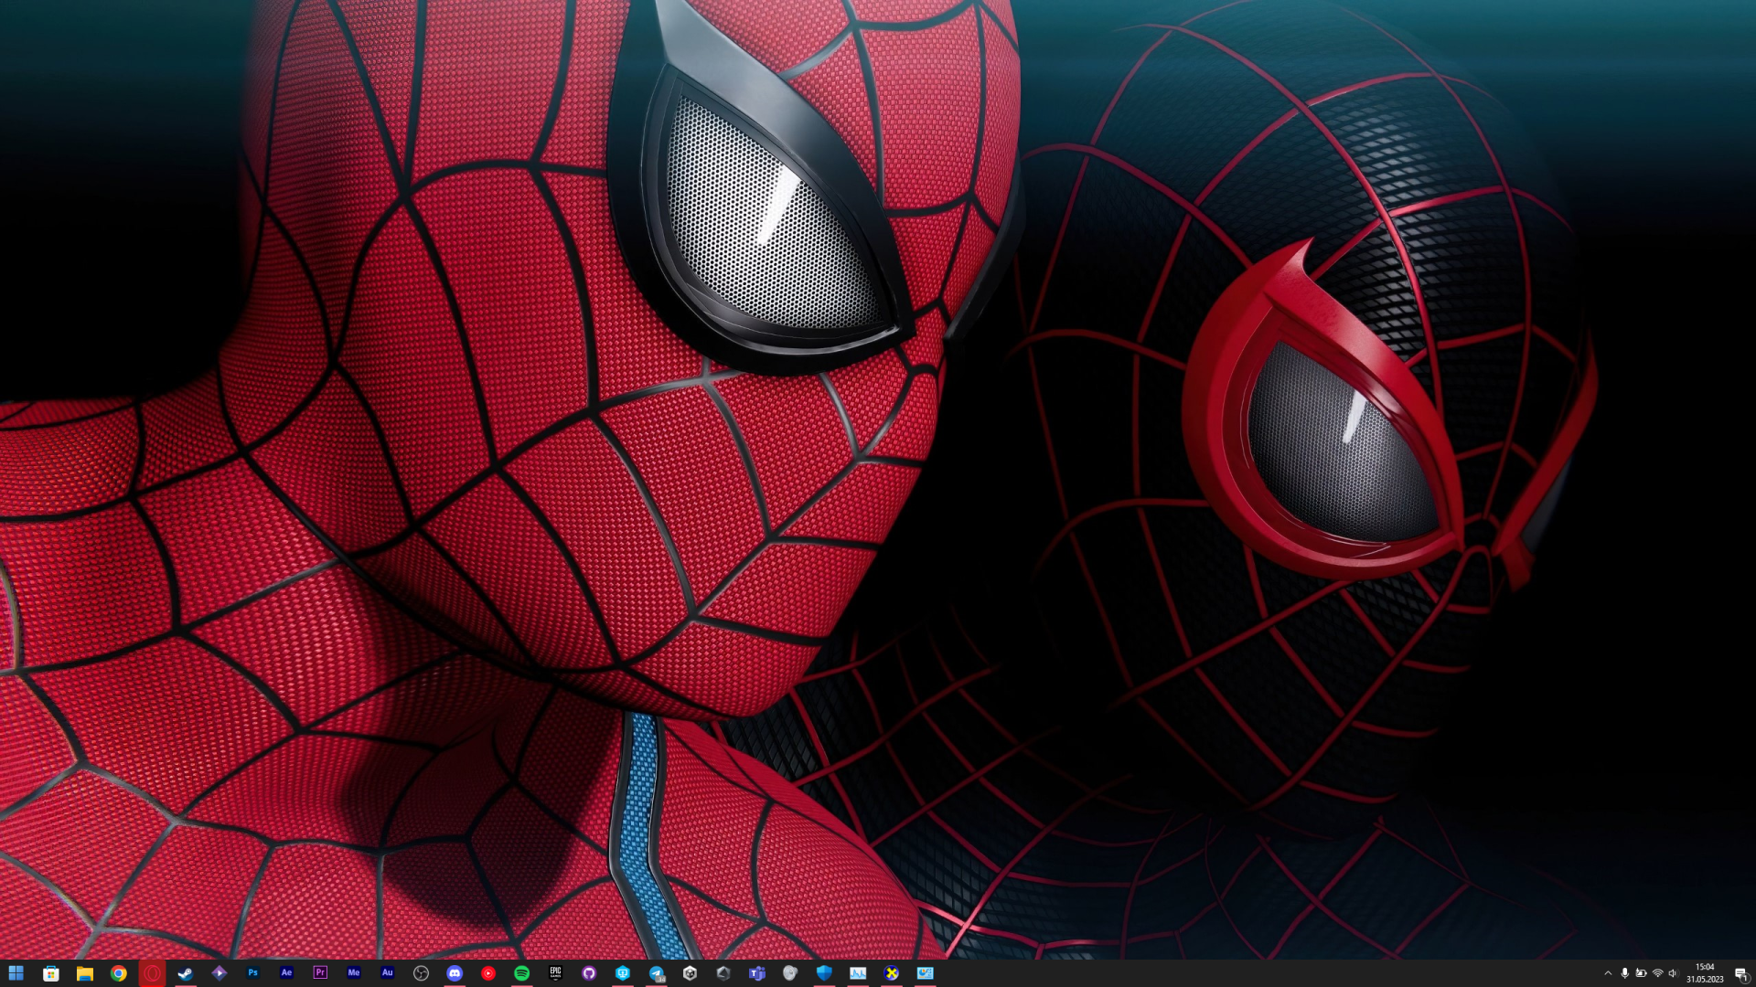The image size is (1756, 987).
Task: Open the Windows Start menu
Action: point(16,973)
